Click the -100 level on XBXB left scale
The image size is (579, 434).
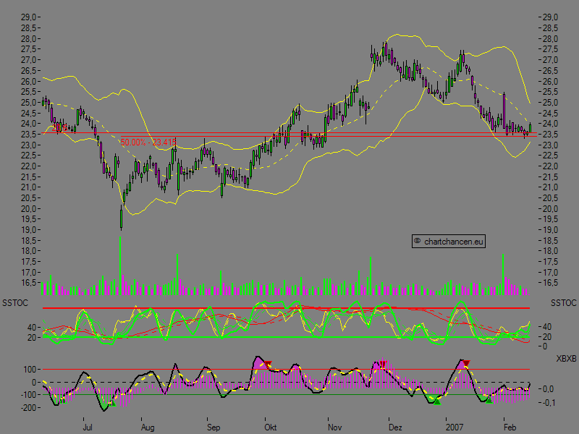(x=28, y=394)
